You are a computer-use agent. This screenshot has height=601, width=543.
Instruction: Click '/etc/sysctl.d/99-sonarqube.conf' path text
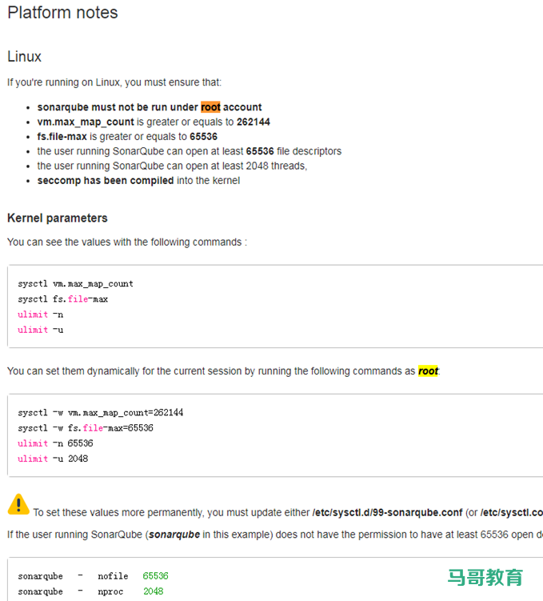388,513
